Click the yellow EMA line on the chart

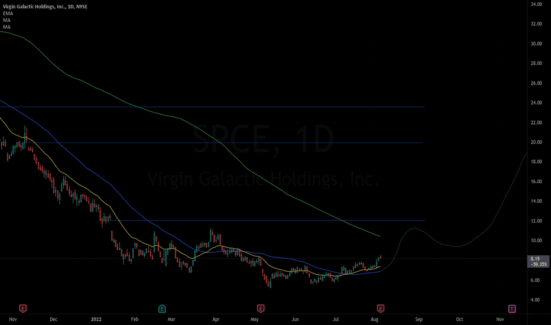point(120,222)
